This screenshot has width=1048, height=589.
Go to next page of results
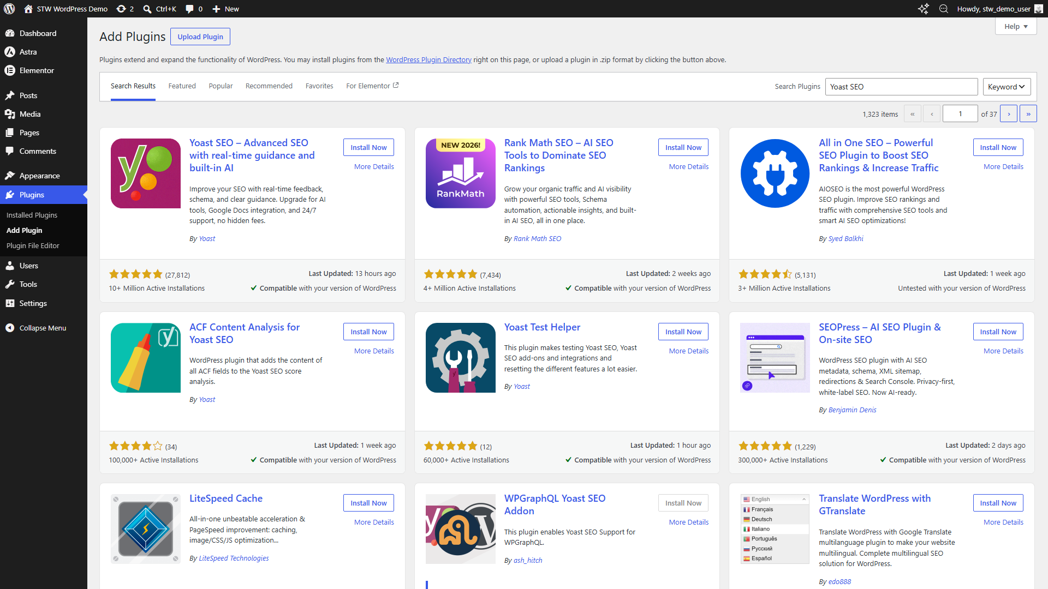pos(1008,113)
